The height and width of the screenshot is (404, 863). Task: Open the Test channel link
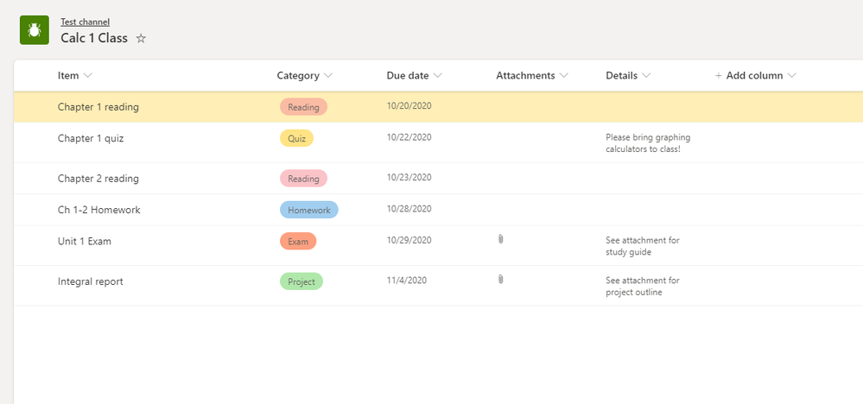[x=85, y=22]
